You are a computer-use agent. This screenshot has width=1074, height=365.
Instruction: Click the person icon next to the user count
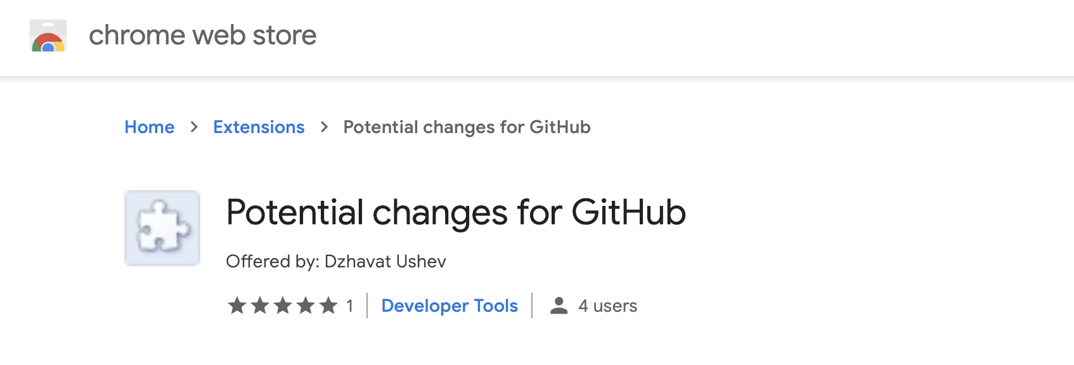(559, 306)
